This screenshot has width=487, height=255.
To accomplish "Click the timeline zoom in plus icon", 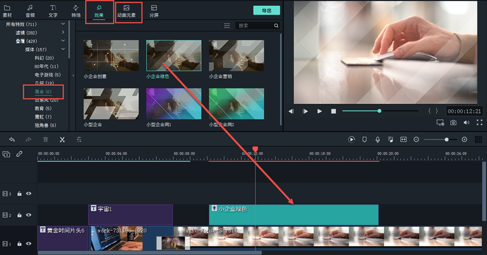I will [465, 140].
